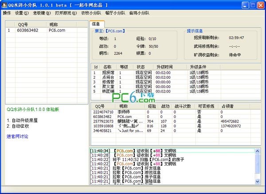Select the 点将台 building row
Viewport: 266px width, 194px height.
pyautogui.click(x=176, y=77)
